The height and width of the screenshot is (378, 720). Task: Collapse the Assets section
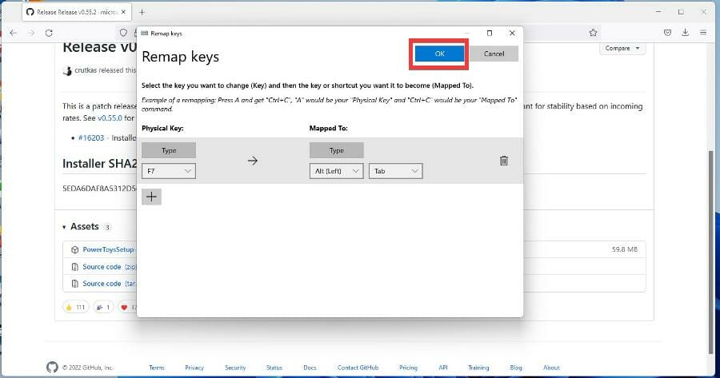click(x=65, y=227)
